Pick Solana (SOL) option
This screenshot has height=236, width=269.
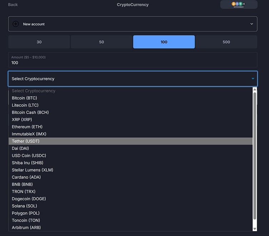(x=130, y=206)
